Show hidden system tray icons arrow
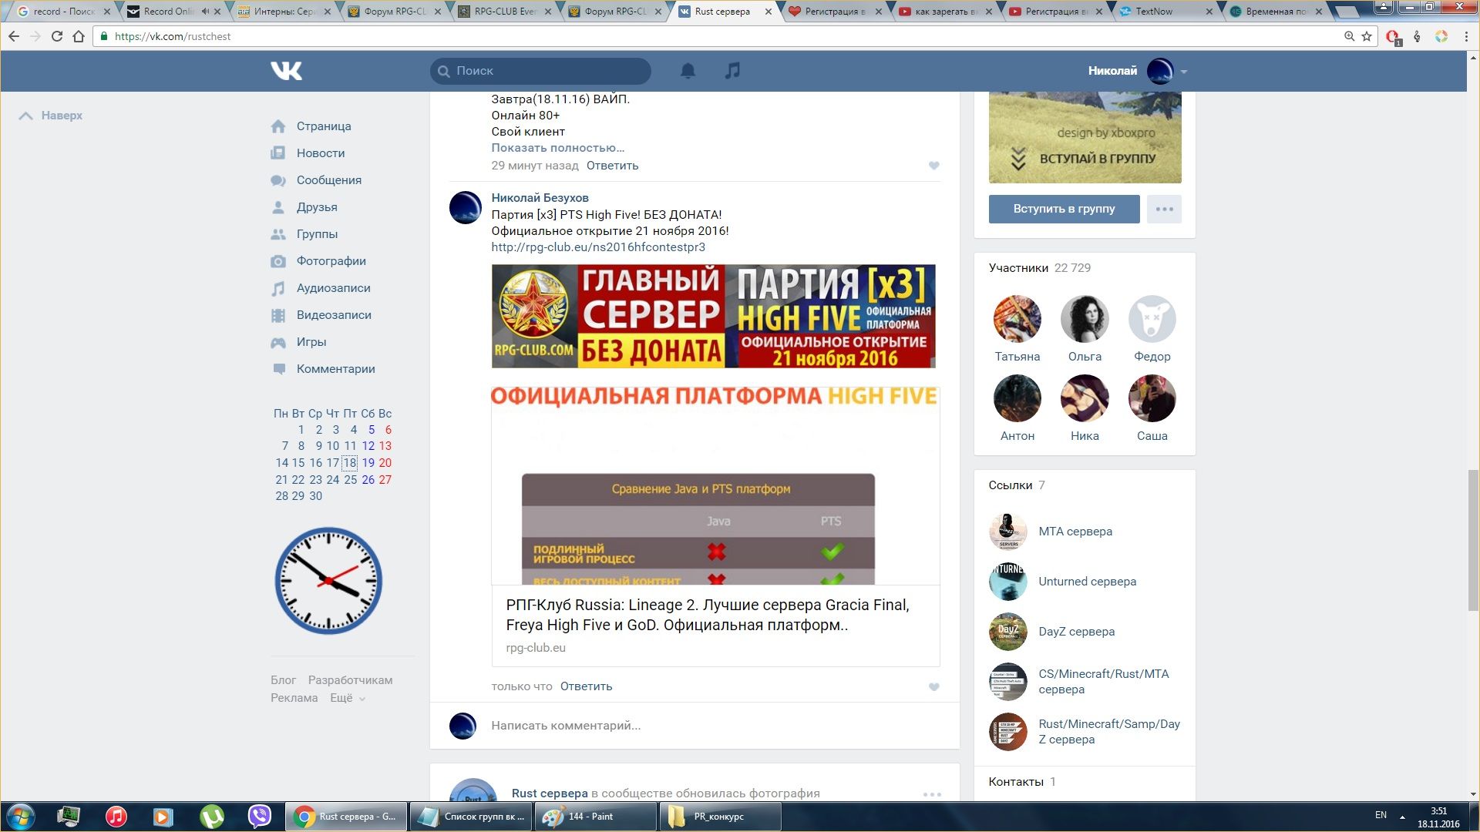The height and width of the screenshot is (832, 1480). (1402, 817)
